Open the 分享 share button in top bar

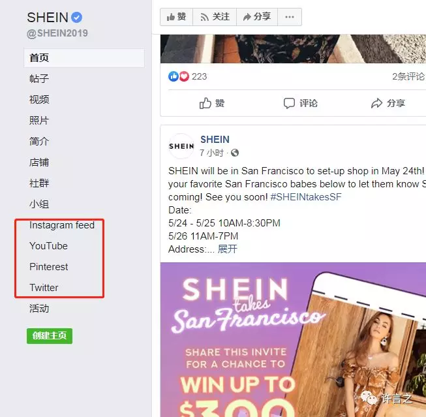pyautogui.click(x=257, y=17)
